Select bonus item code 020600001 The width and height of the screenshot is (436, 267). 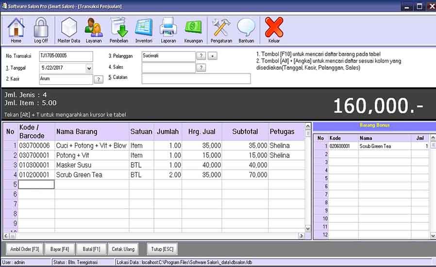click(x=343, y=146)
